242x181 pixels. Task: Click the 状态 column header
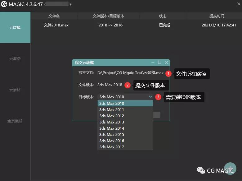tap(163, 16)
